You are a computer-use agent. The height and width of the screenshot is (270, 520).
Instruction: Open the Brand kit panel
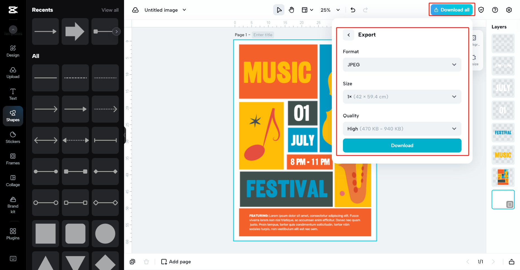(x=13, y=205)
